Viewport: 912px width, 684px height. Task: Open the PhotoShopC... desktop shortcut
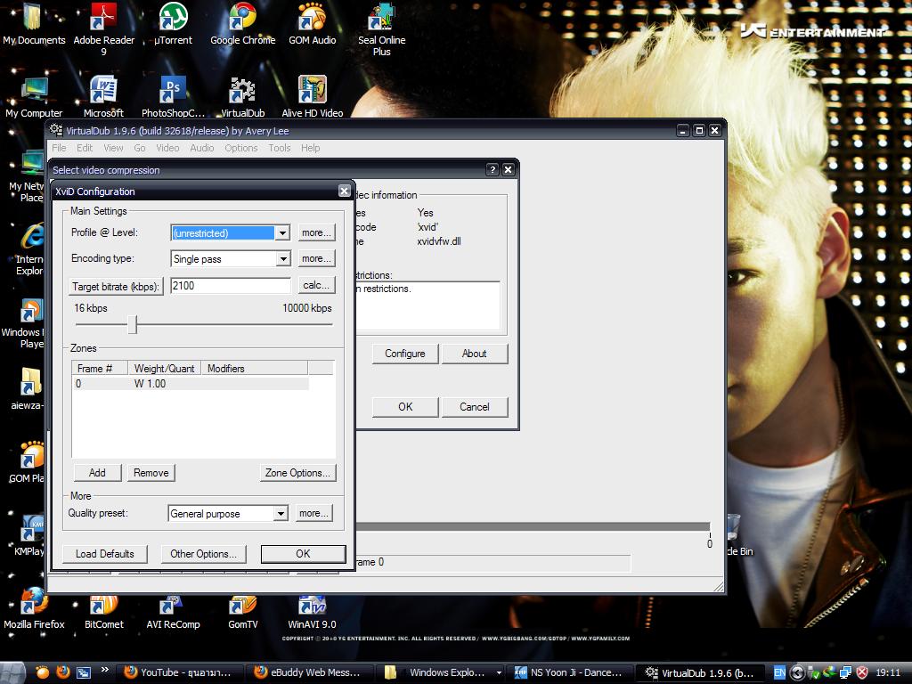[x=173, y=96]
